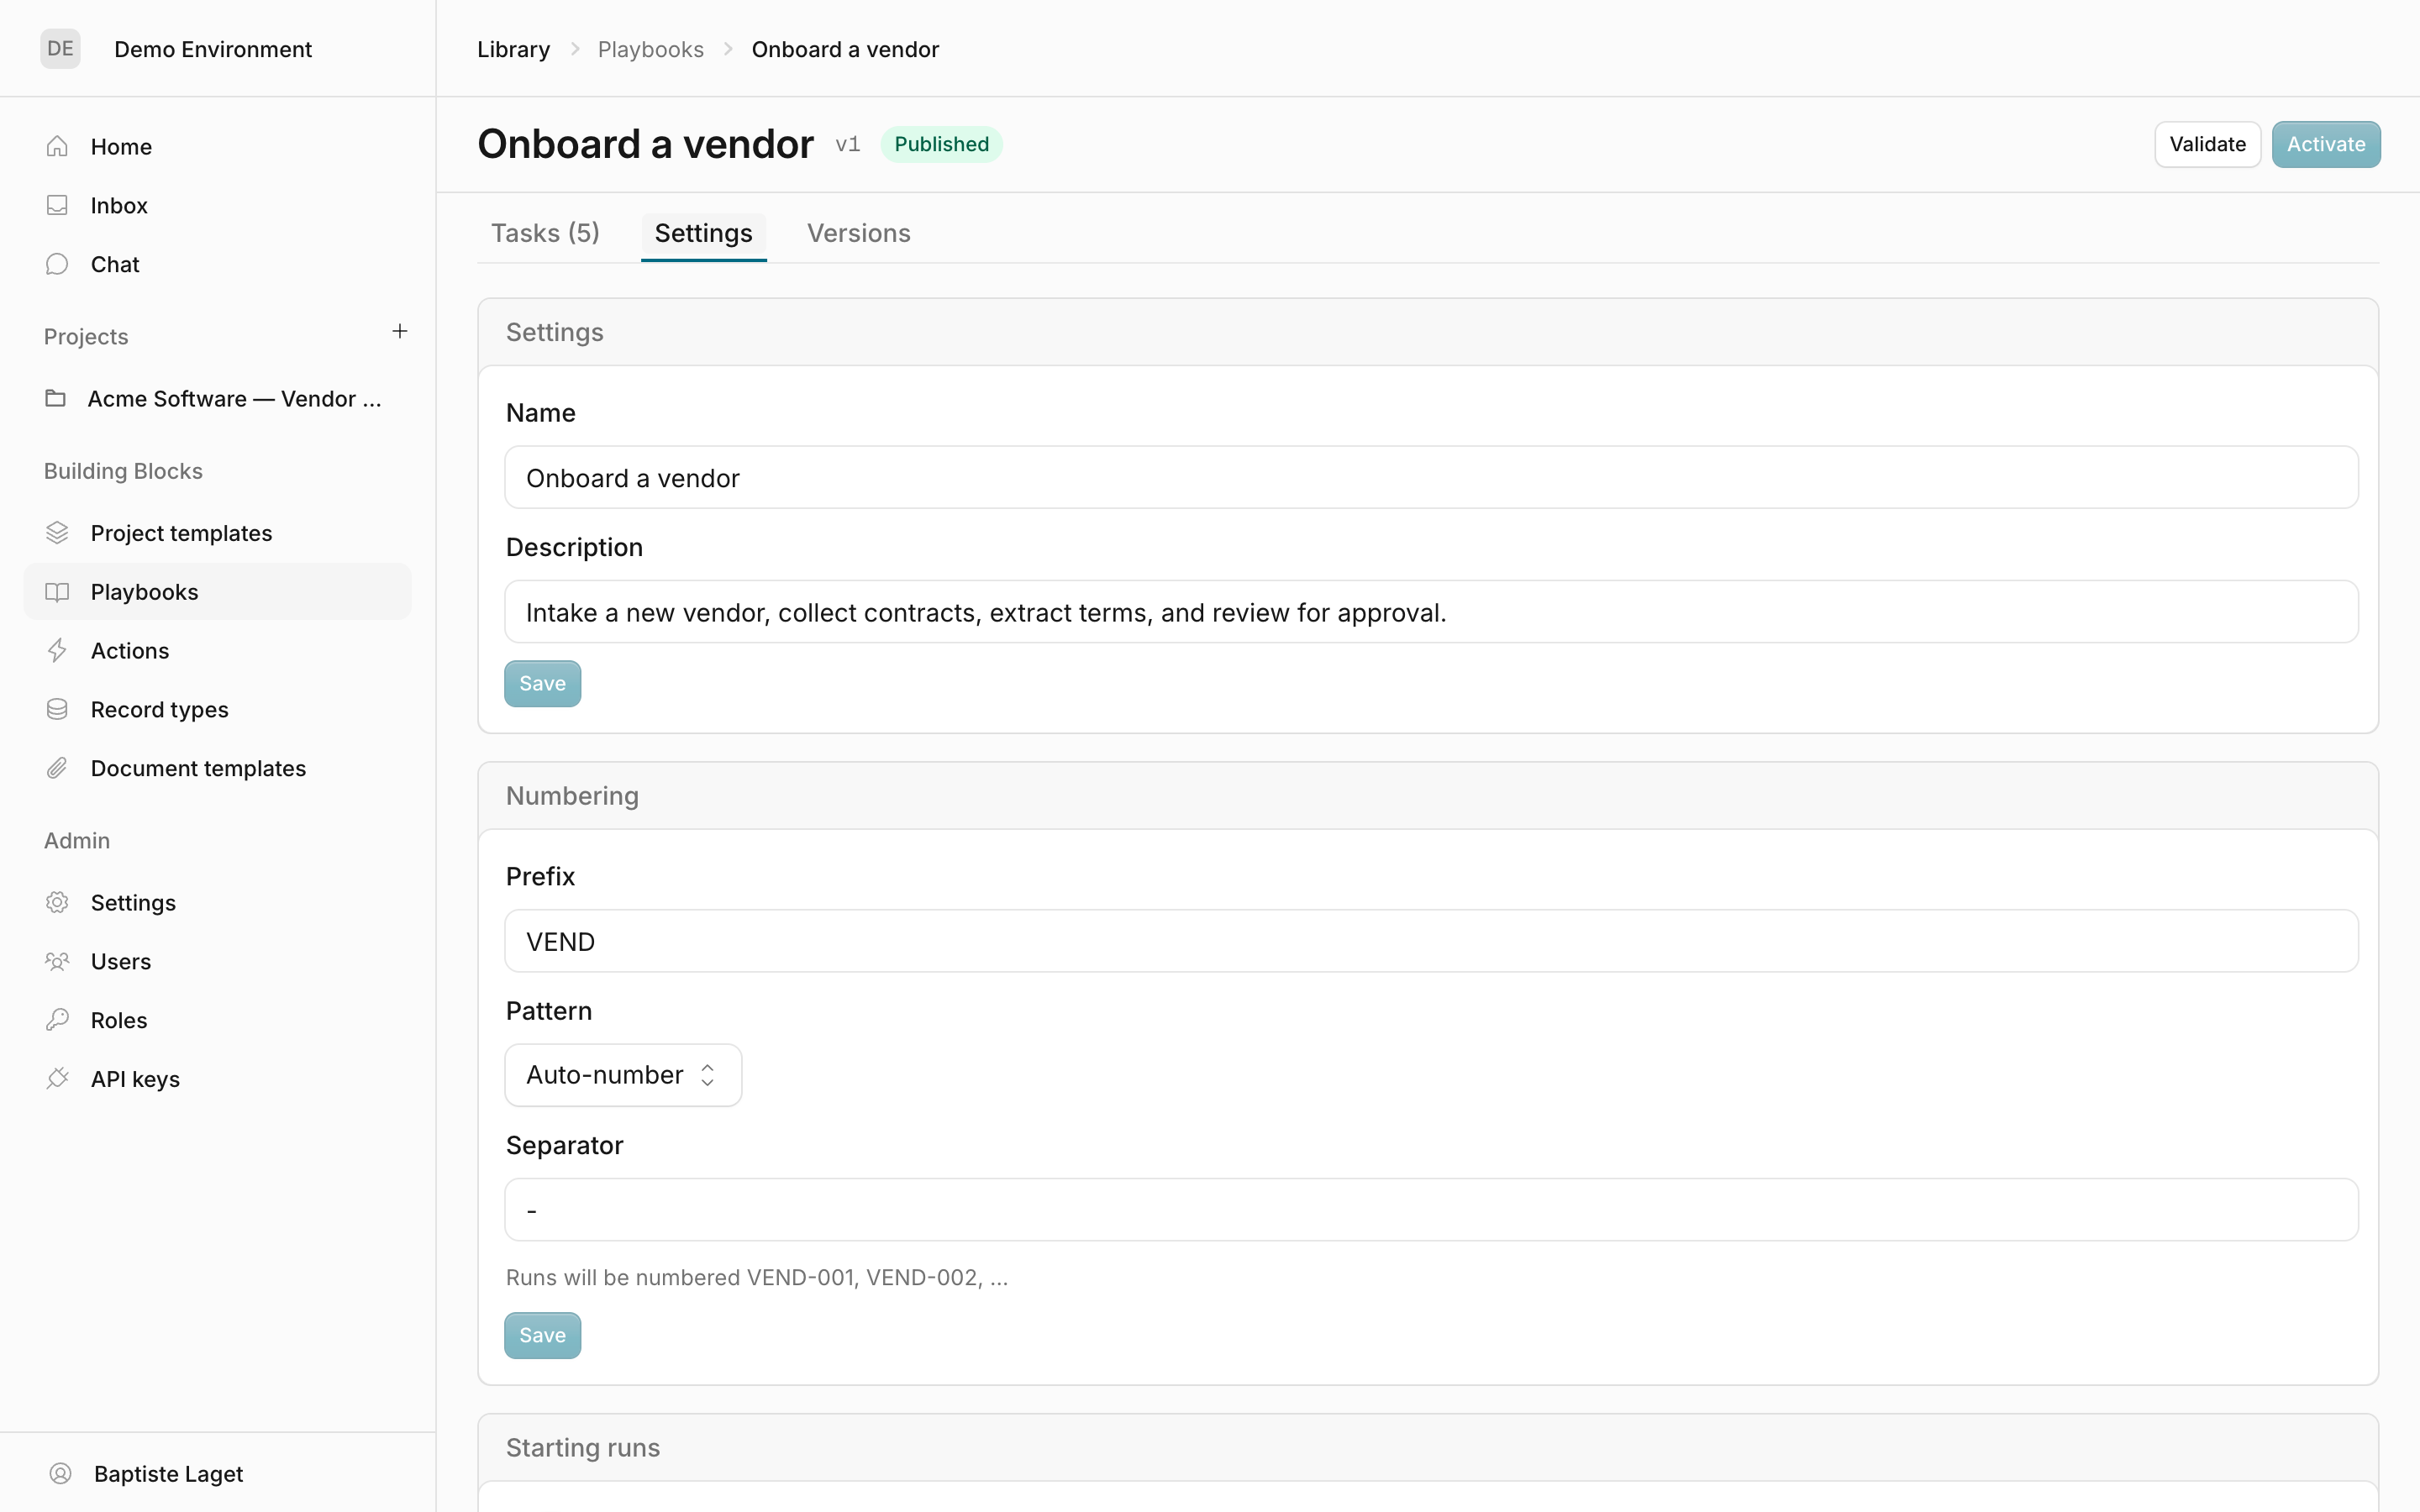The image size is (2420, 1512).
Task: Click the Record types database icon
Action: pyautogui.click(x=57, y=709)
